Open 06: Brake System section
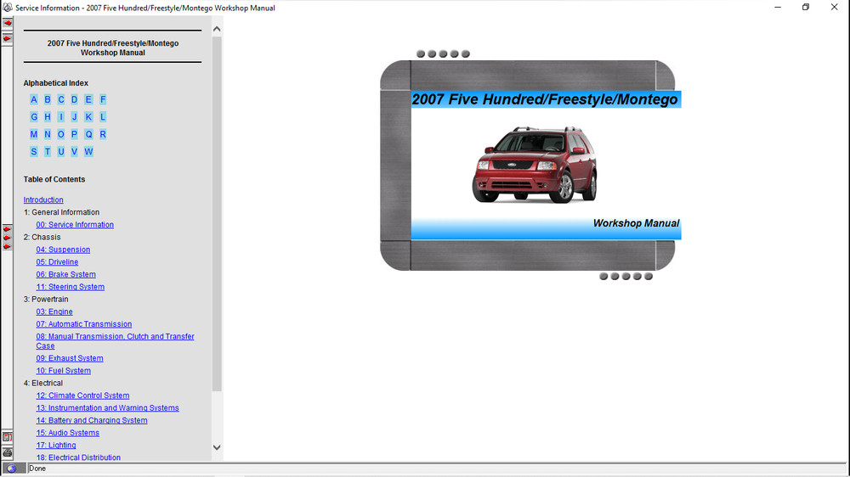The width and height of the screenshot is (850, 477). coord(65,274)
